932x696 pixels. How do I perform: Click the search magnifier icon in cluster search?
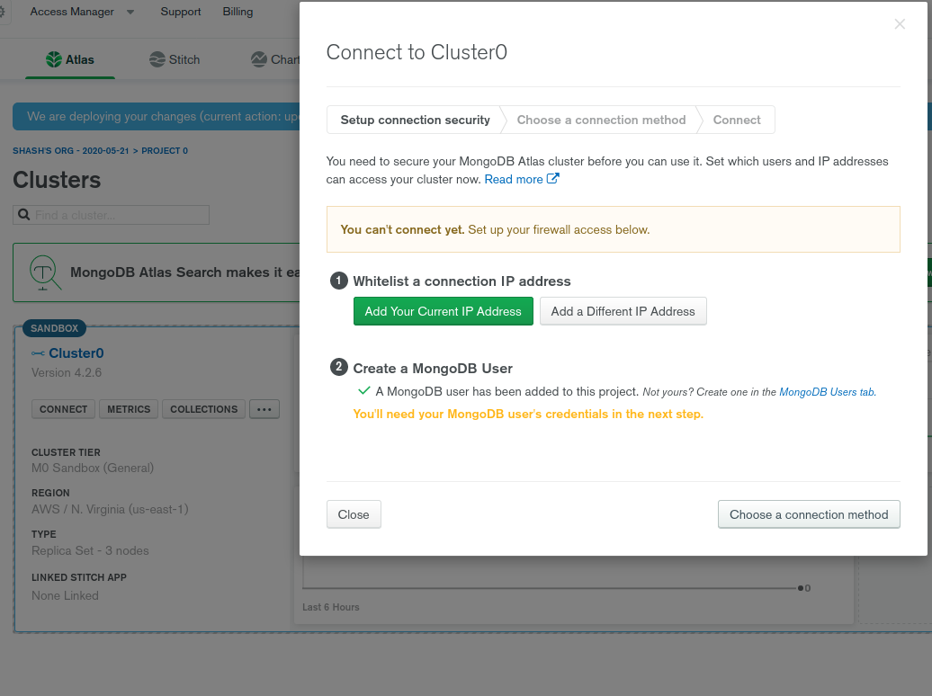24,215
